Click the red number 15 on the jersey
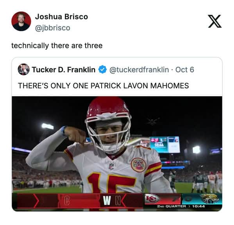 (111, 183)
